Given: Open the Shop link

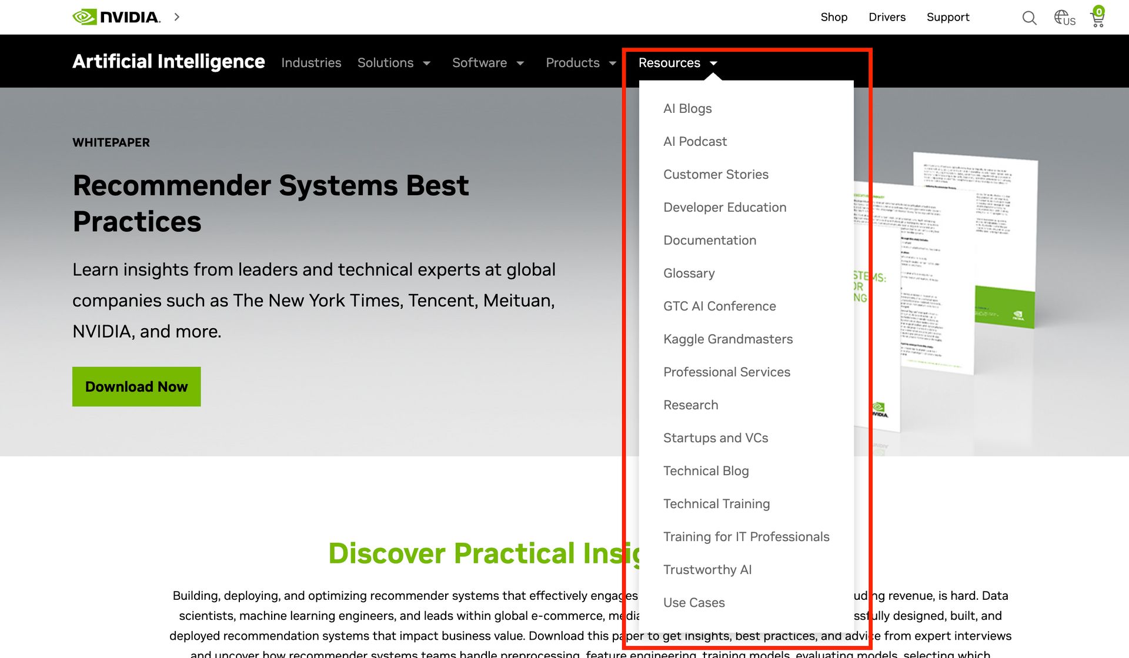Looking at the screenshot, I should (x=833, y=17).
